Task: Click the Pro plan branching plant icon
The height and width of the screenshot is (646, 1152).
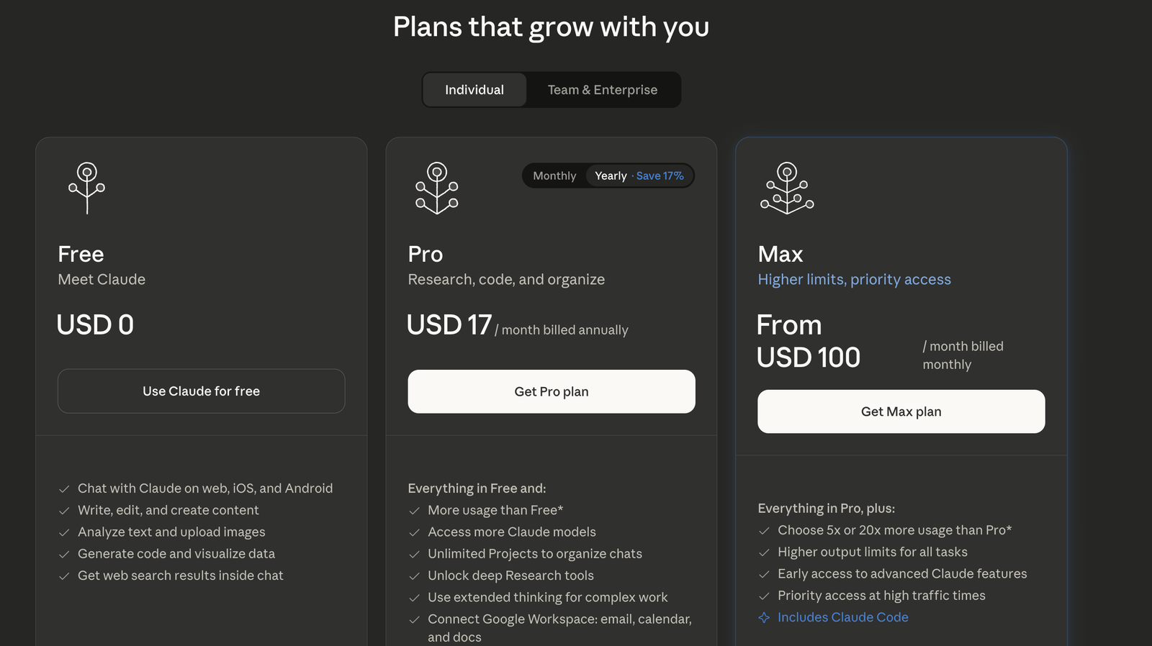Action: click(437, 188)
